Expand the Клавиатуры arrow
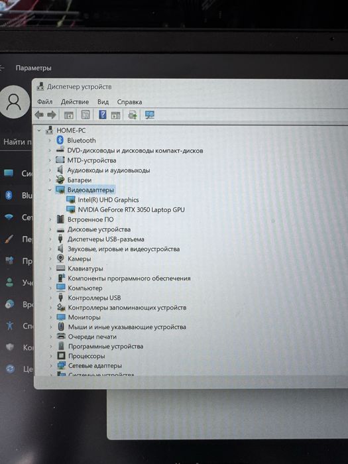Viewport: 348px width, 464px height. pyautogui.click(x=50, y=268)
